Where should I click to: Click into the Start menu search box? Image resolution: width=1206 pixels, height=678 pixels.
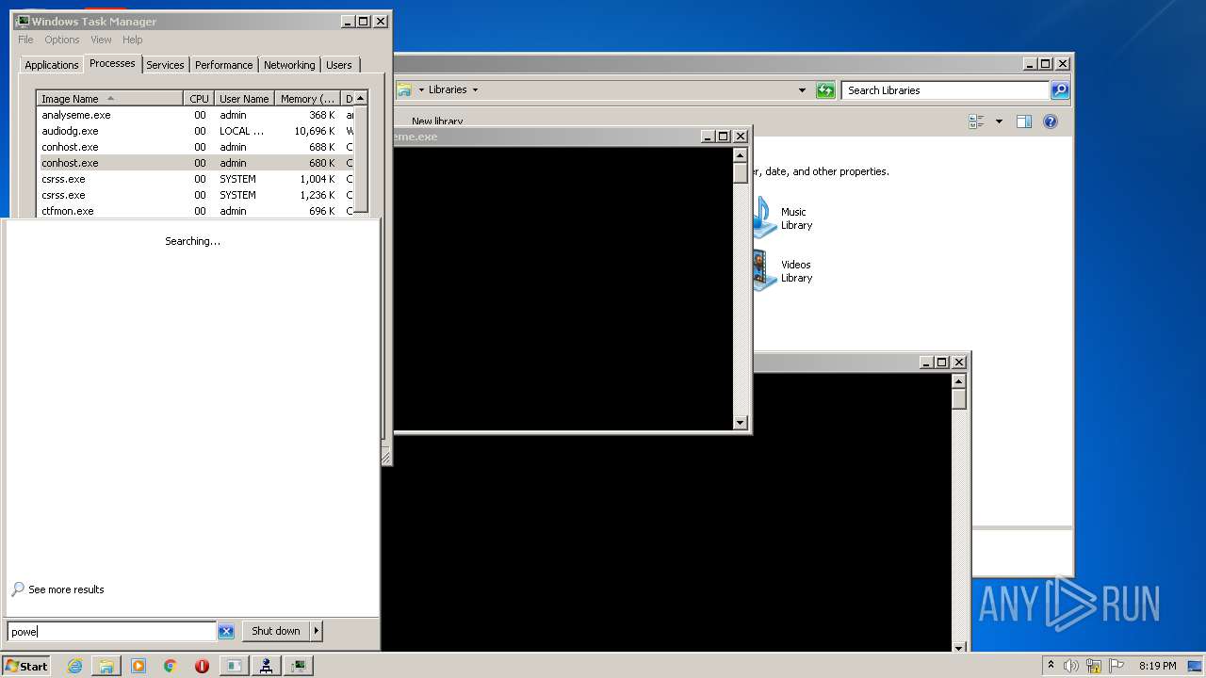tap(111, 631)
